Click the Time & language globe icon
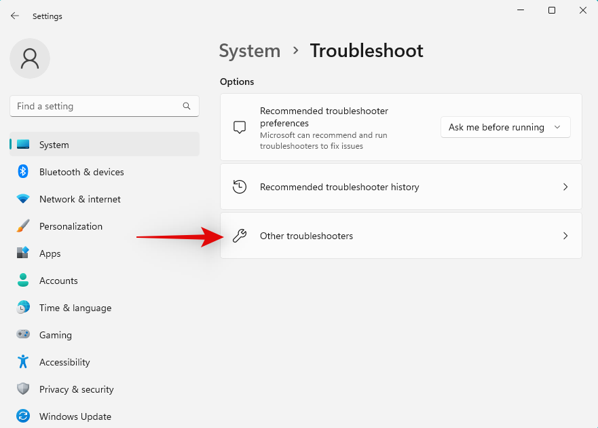This screenshot has height=428, width=598. 23,307
